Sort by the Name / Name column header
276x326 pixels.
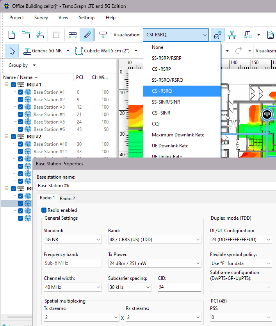coord(37,77)
